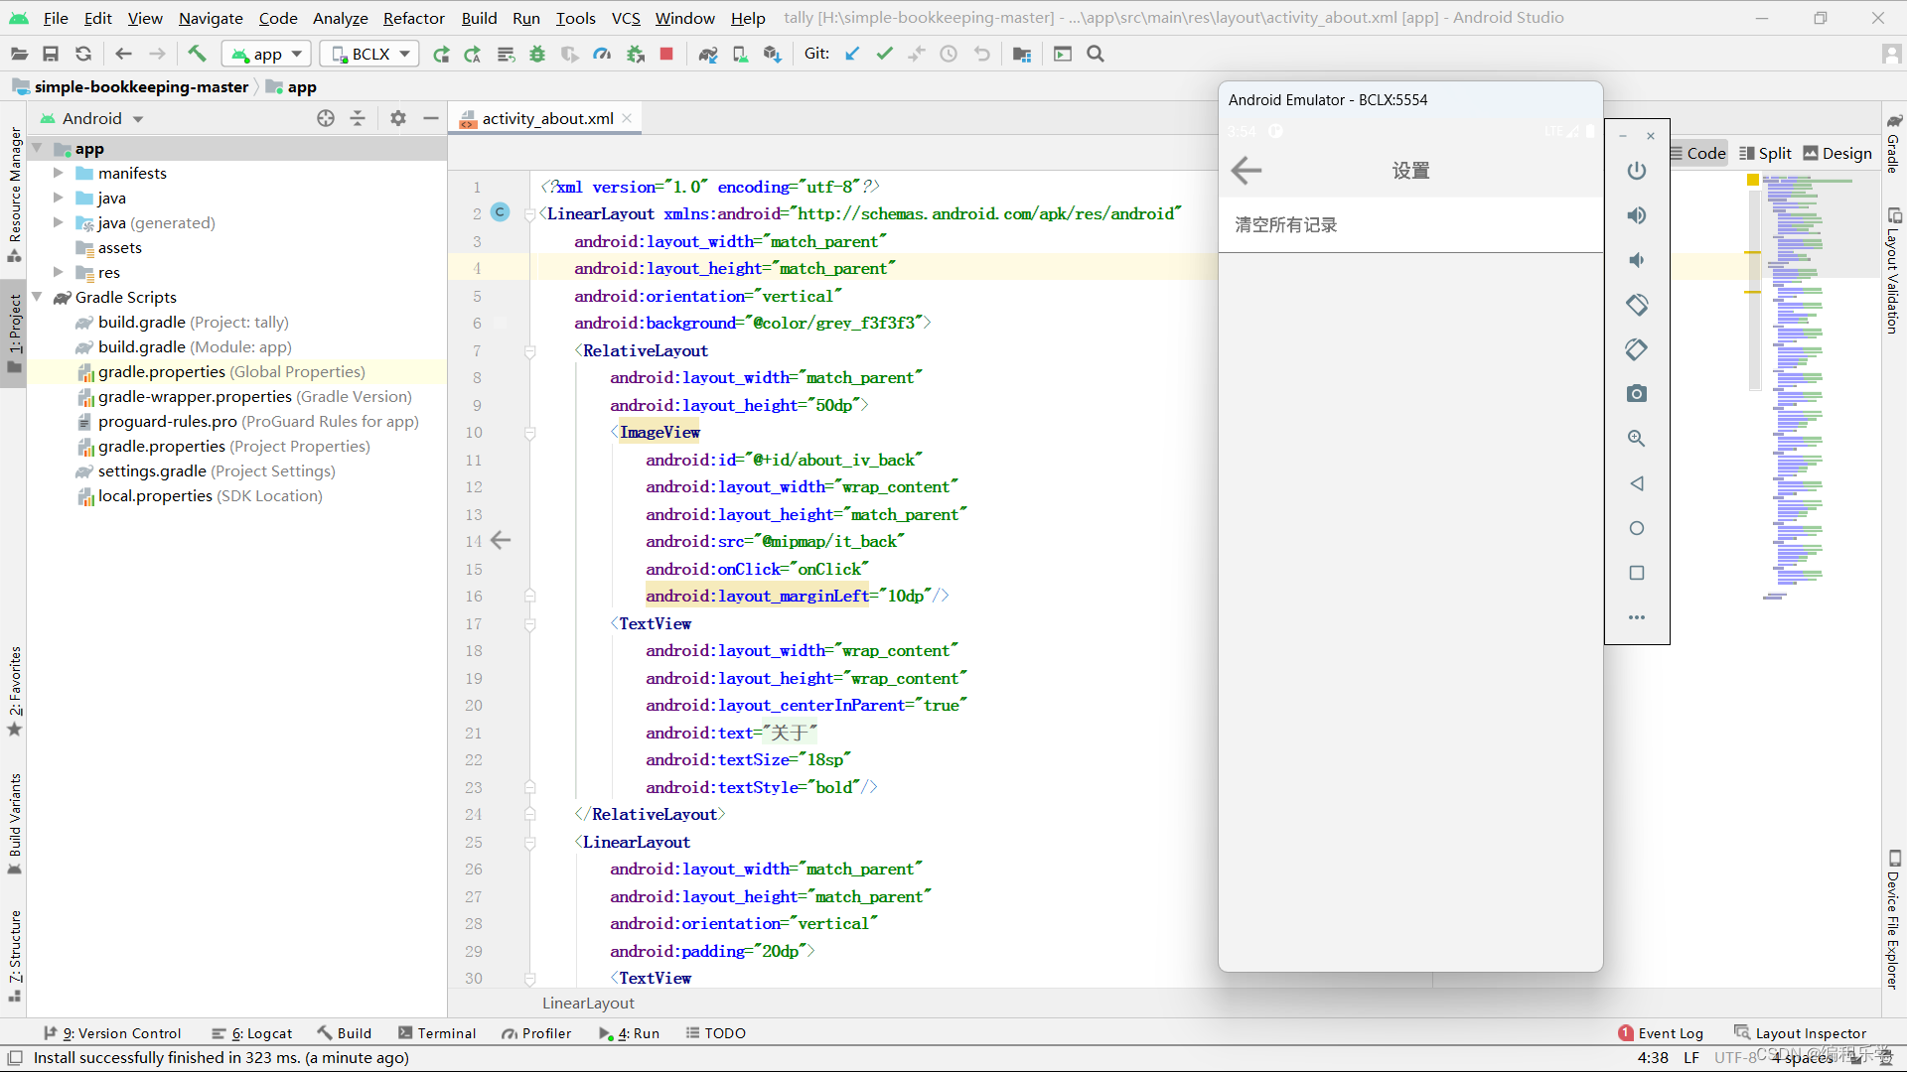The width and height of the screenshot is (1907, 1072).
Task: Save all files with the floppy disk icon
Action: coord(51,55)
